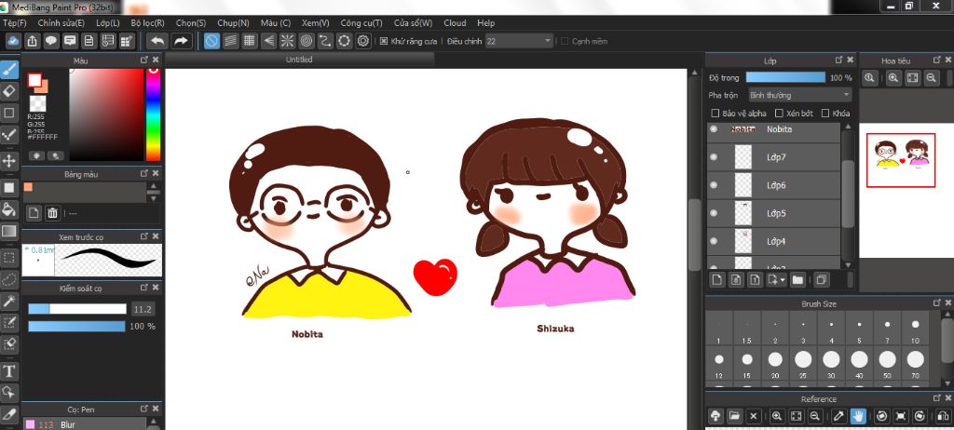The width and height of the screenshot is (954, 430).
Task: Toggle Khử răng cưa anti-aliasing checkbox
Action: coord(383,41)
